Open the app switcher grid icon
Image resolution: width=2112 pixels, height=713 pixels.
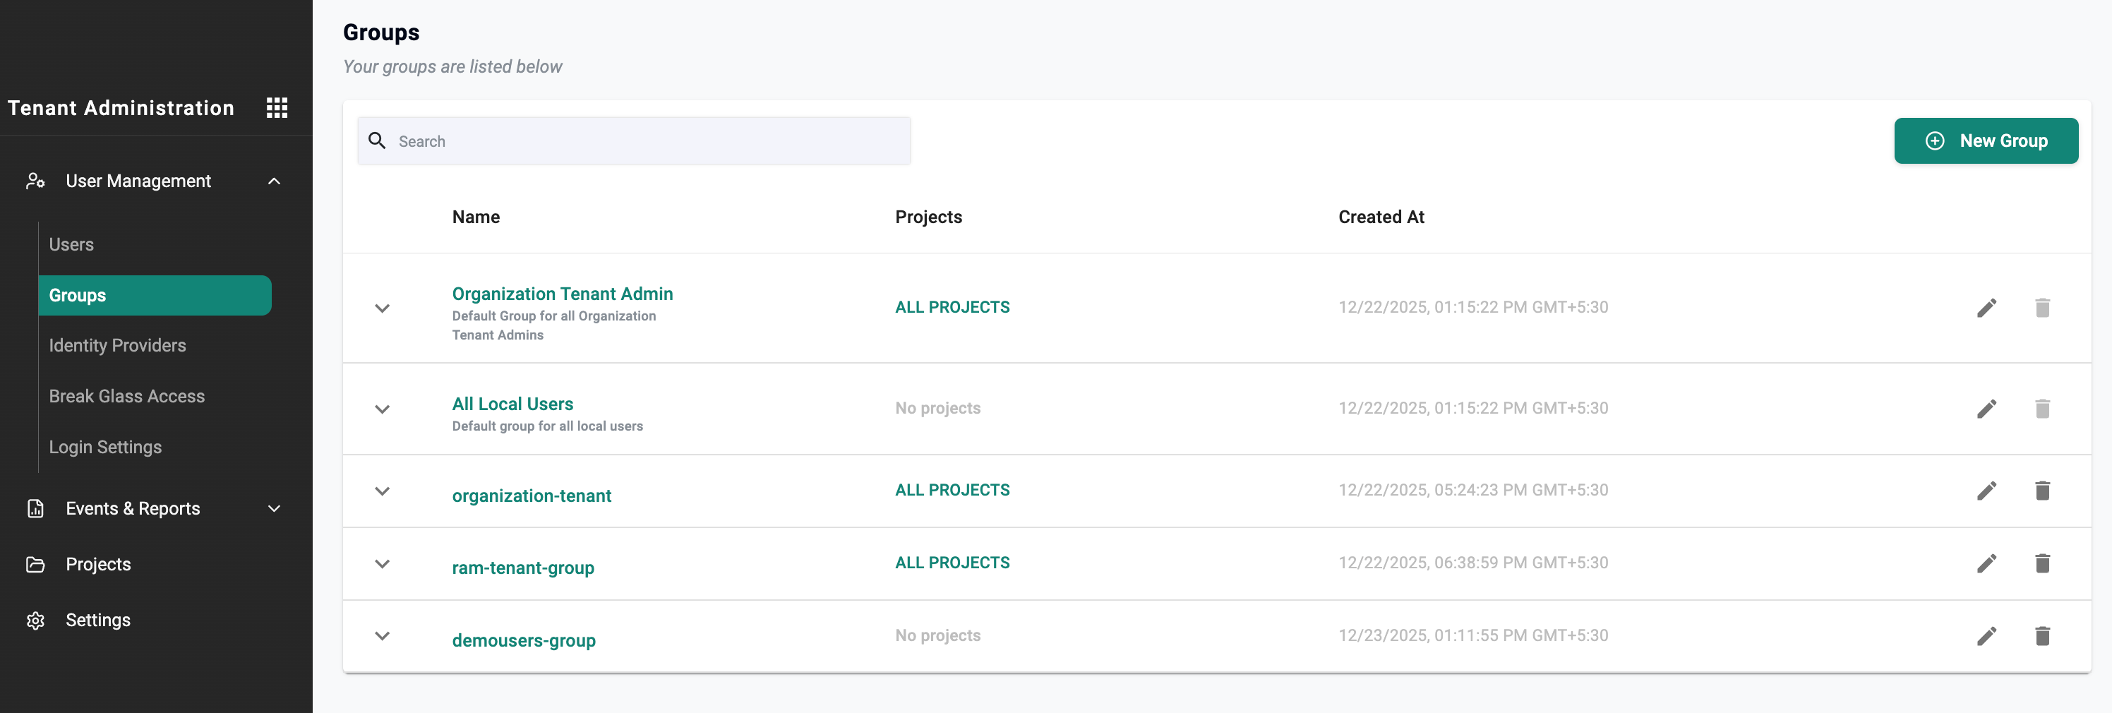coord(276,107)
